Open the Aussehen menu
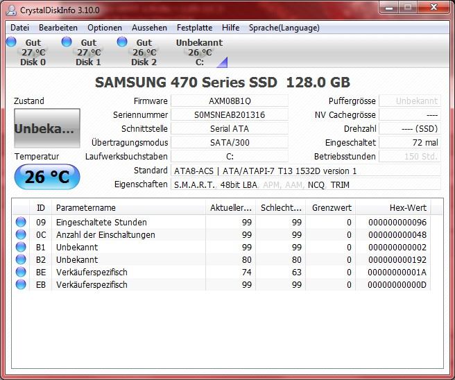This screenshot has width=455, height=380. point(149,28)
